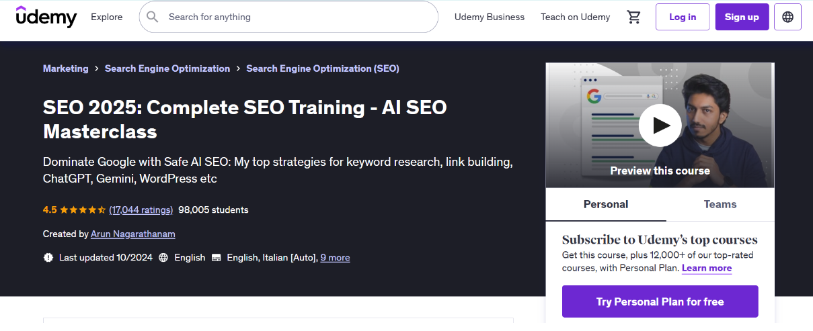Play the course preview video

point(660,125)
